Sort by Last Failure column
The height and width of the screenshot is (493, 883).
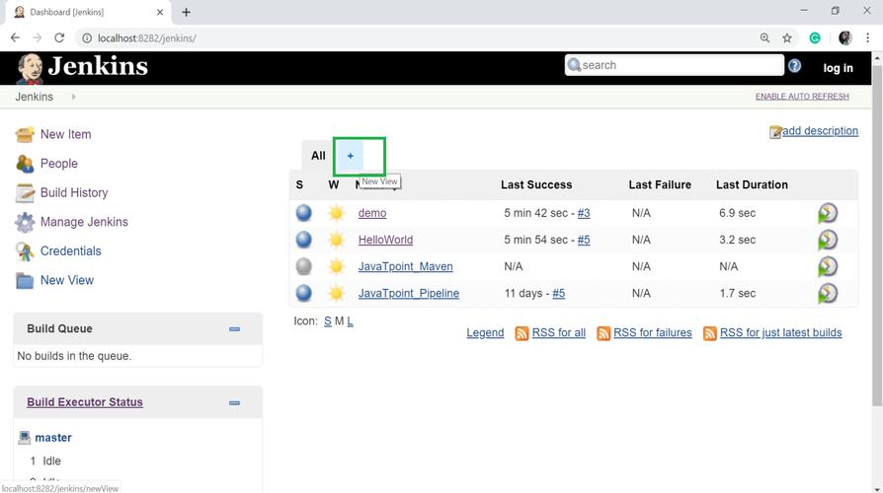[x=660, y=185]
